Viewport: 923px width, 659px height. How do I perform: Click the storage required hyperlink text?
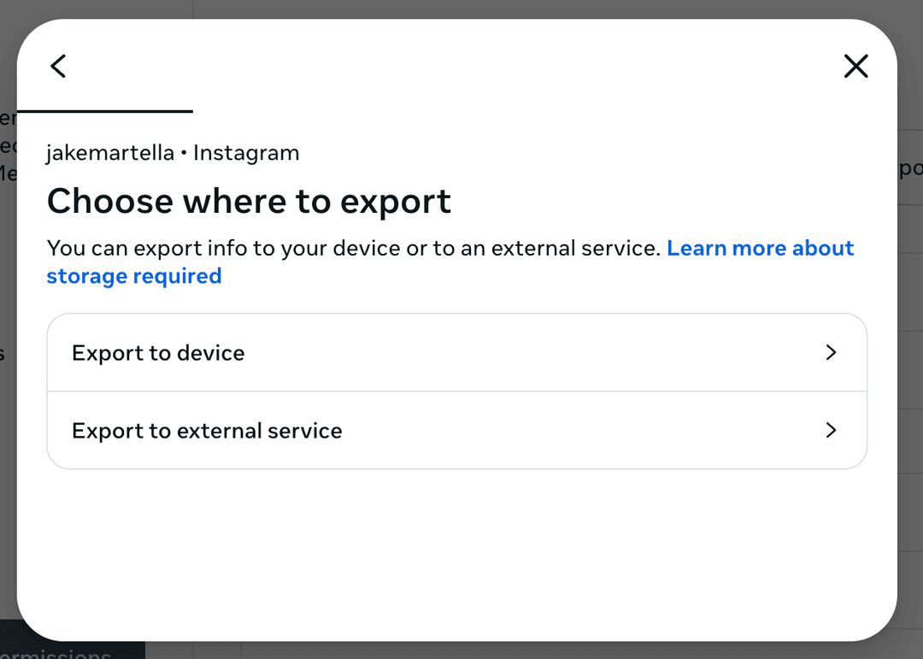[134, 275]
